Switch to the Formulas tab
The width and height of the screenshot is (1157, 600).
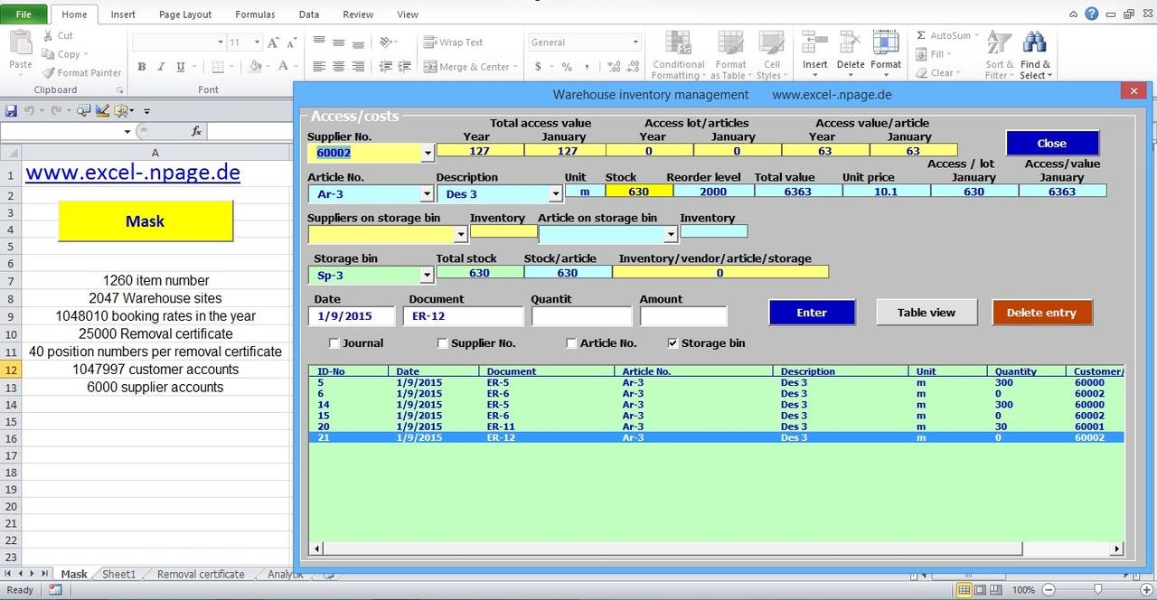coord(255,14)
